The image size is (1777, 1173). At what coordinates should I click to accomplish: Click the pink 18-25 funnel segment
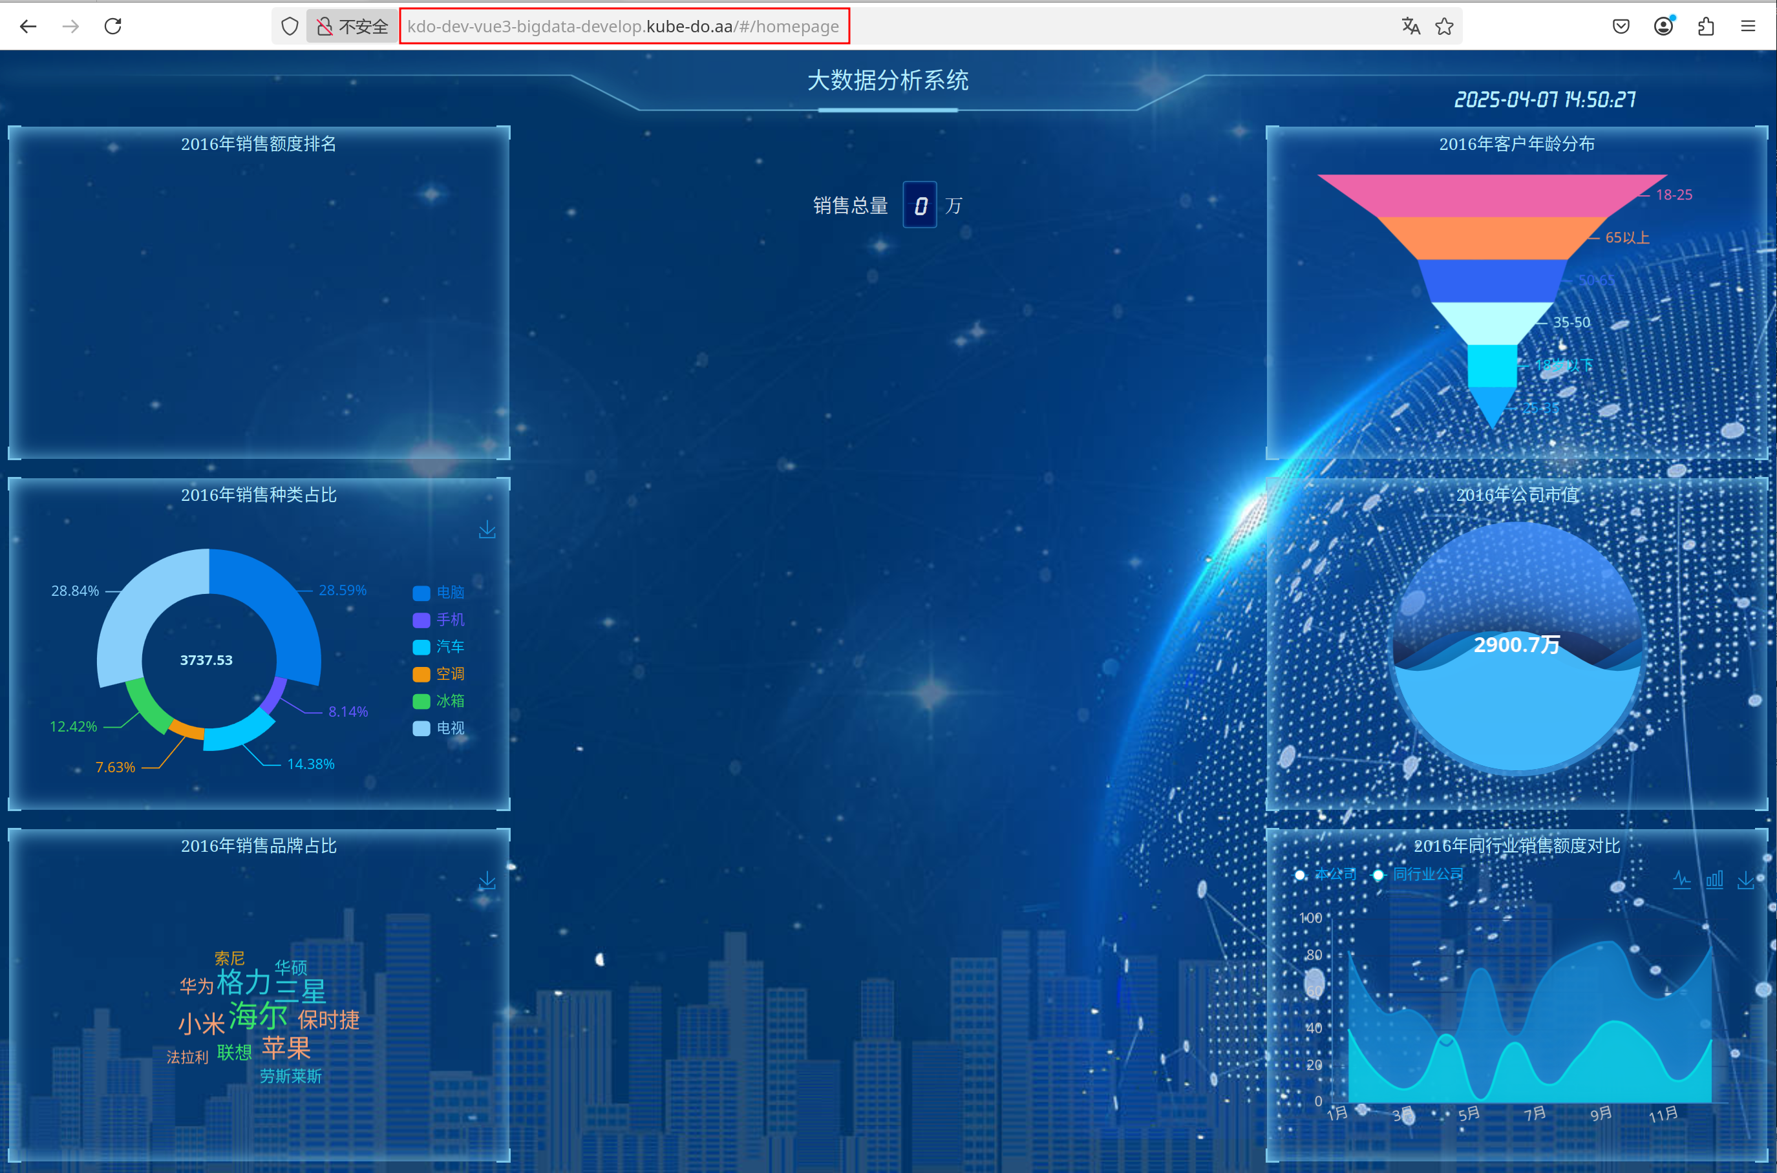pos(1491,195)
